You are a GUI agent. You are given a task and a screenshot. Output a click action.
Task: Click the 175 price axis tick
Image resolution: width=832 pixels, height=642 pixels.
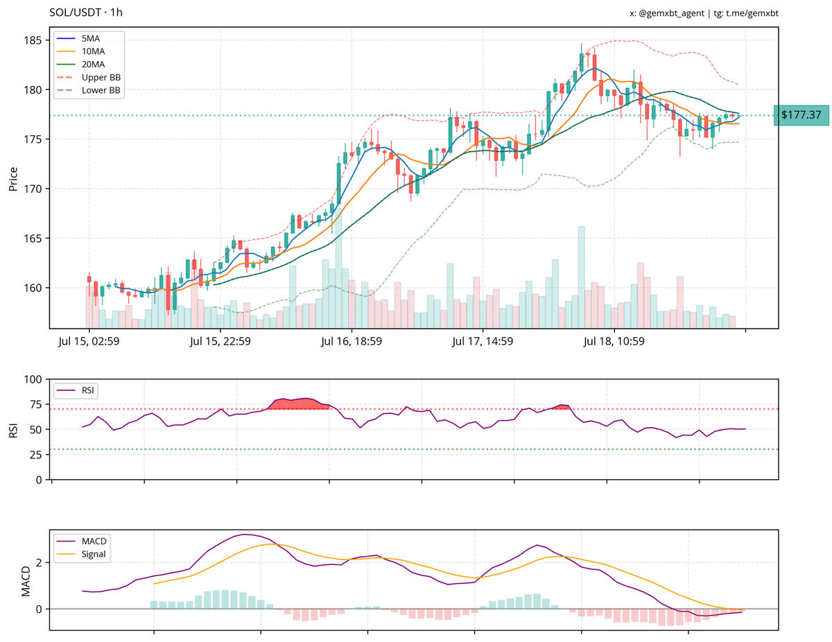[x=35, y=139]
